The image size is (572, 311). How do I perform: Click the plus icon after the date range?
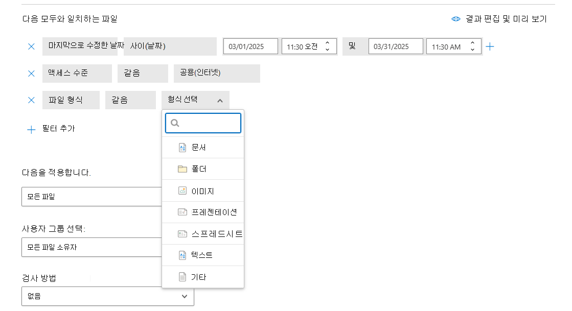click(x=490, y=46)
